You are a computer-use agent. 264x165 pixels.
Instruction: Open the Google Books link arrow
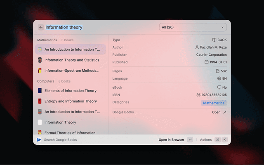[224, 112]
